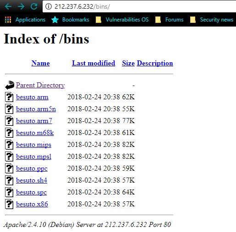Click the 62K size of besuto.arm

[x=128, y=97]
